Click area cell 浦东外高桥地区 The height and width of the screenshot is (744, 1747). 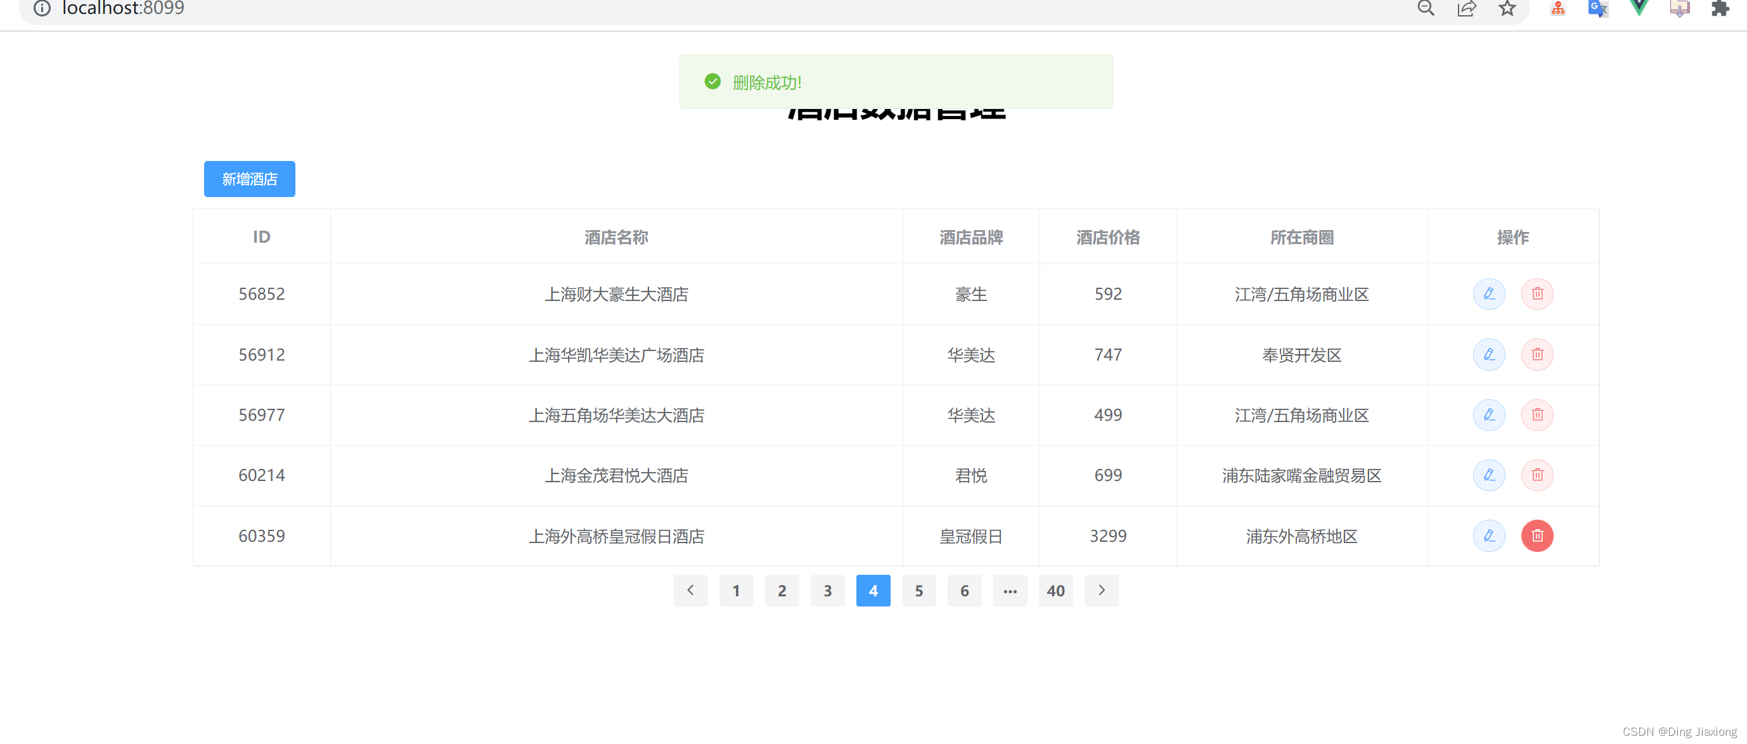1302,537
